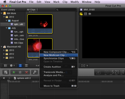Show video-only filmstrip icon in viewer
The width and height of the screenshot is (125, 99).
click(x=86, y=14)
